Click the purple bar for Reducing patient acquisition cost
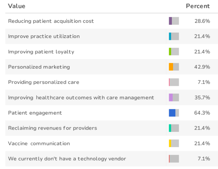This screenshot has width=218, height=169. 170,21
